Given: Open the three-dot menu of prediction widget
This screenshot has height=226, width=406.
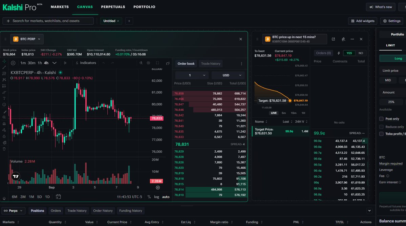Looking at the screenshot, I should [x=352, y=39].
